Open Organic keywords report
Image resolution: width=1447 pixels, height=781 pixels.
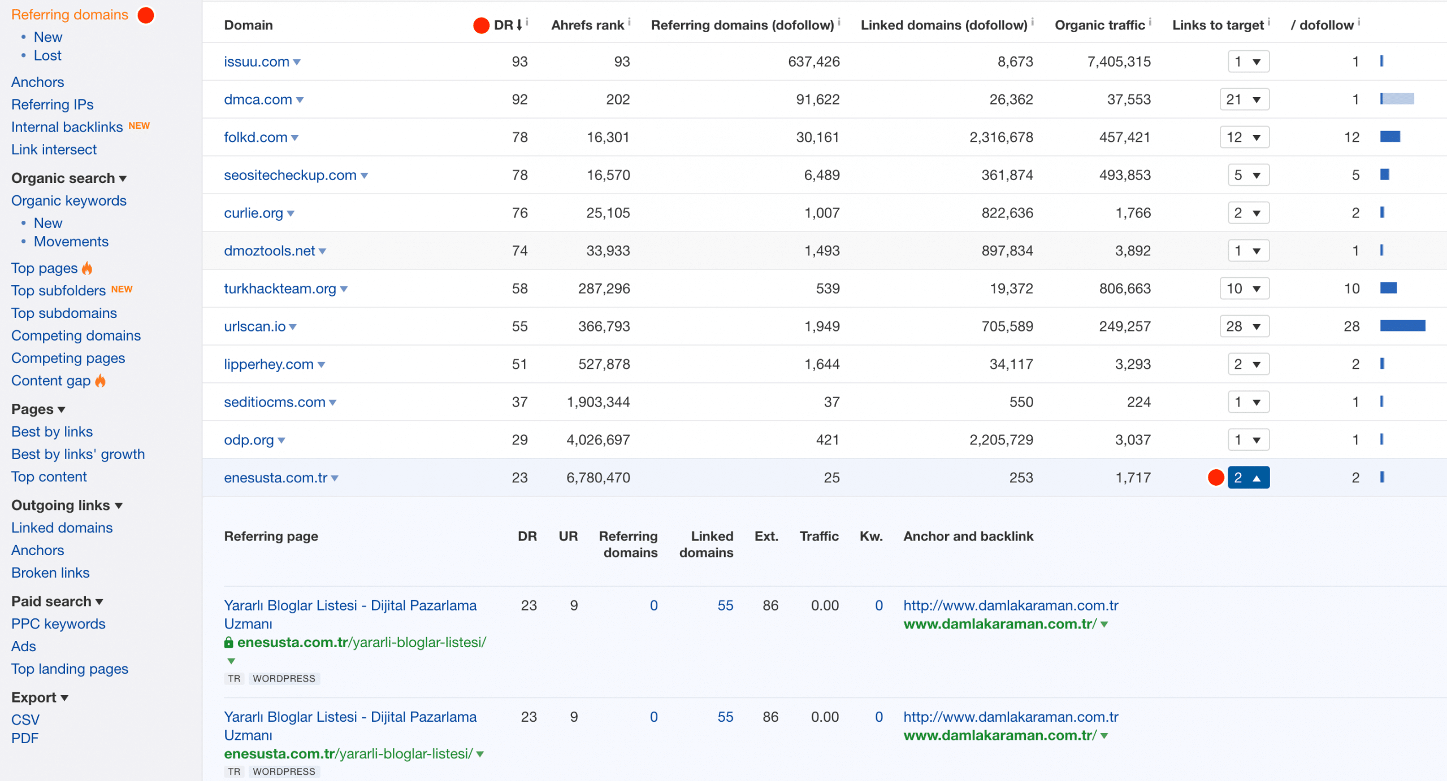point(68,200)
